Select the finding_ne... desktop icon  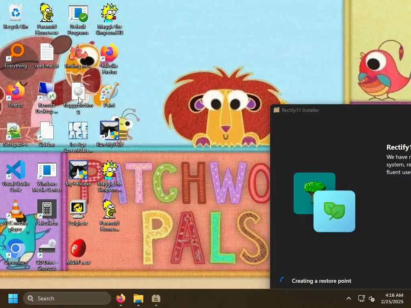tap(78, 55)
